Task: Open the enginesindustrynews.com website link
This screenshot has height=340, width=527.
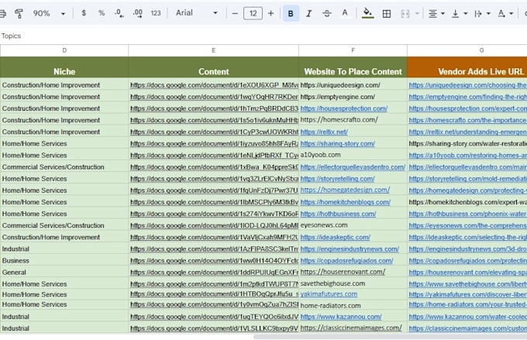Action: (350, 249)
